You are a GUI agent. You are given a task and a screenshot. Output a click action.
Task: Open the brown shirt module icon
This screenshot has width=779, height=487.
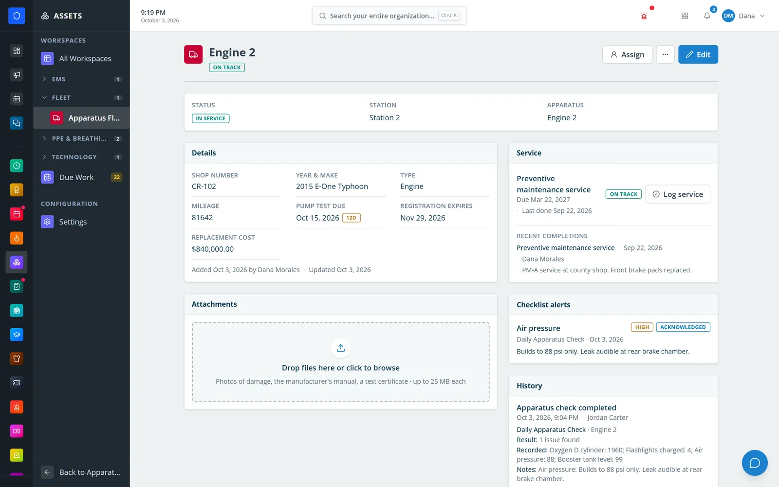(x=17, y=358)
